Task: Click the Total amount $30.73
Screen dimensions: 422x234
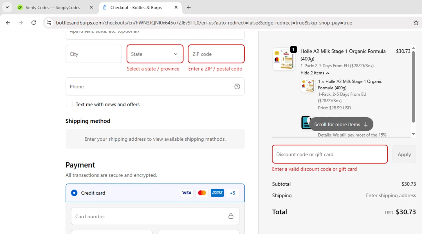Action: 406,212
